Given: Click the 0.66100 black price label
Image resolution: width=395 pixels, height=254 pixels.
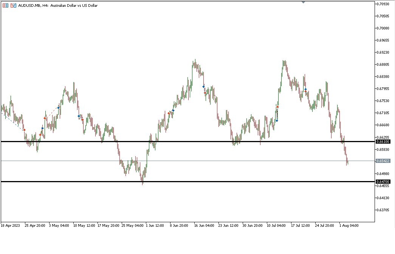Looking at the screenshot, I should tap(383, 142).
